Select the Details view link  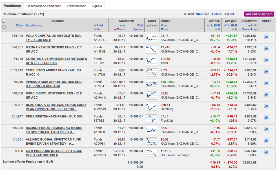click(217, 14)
